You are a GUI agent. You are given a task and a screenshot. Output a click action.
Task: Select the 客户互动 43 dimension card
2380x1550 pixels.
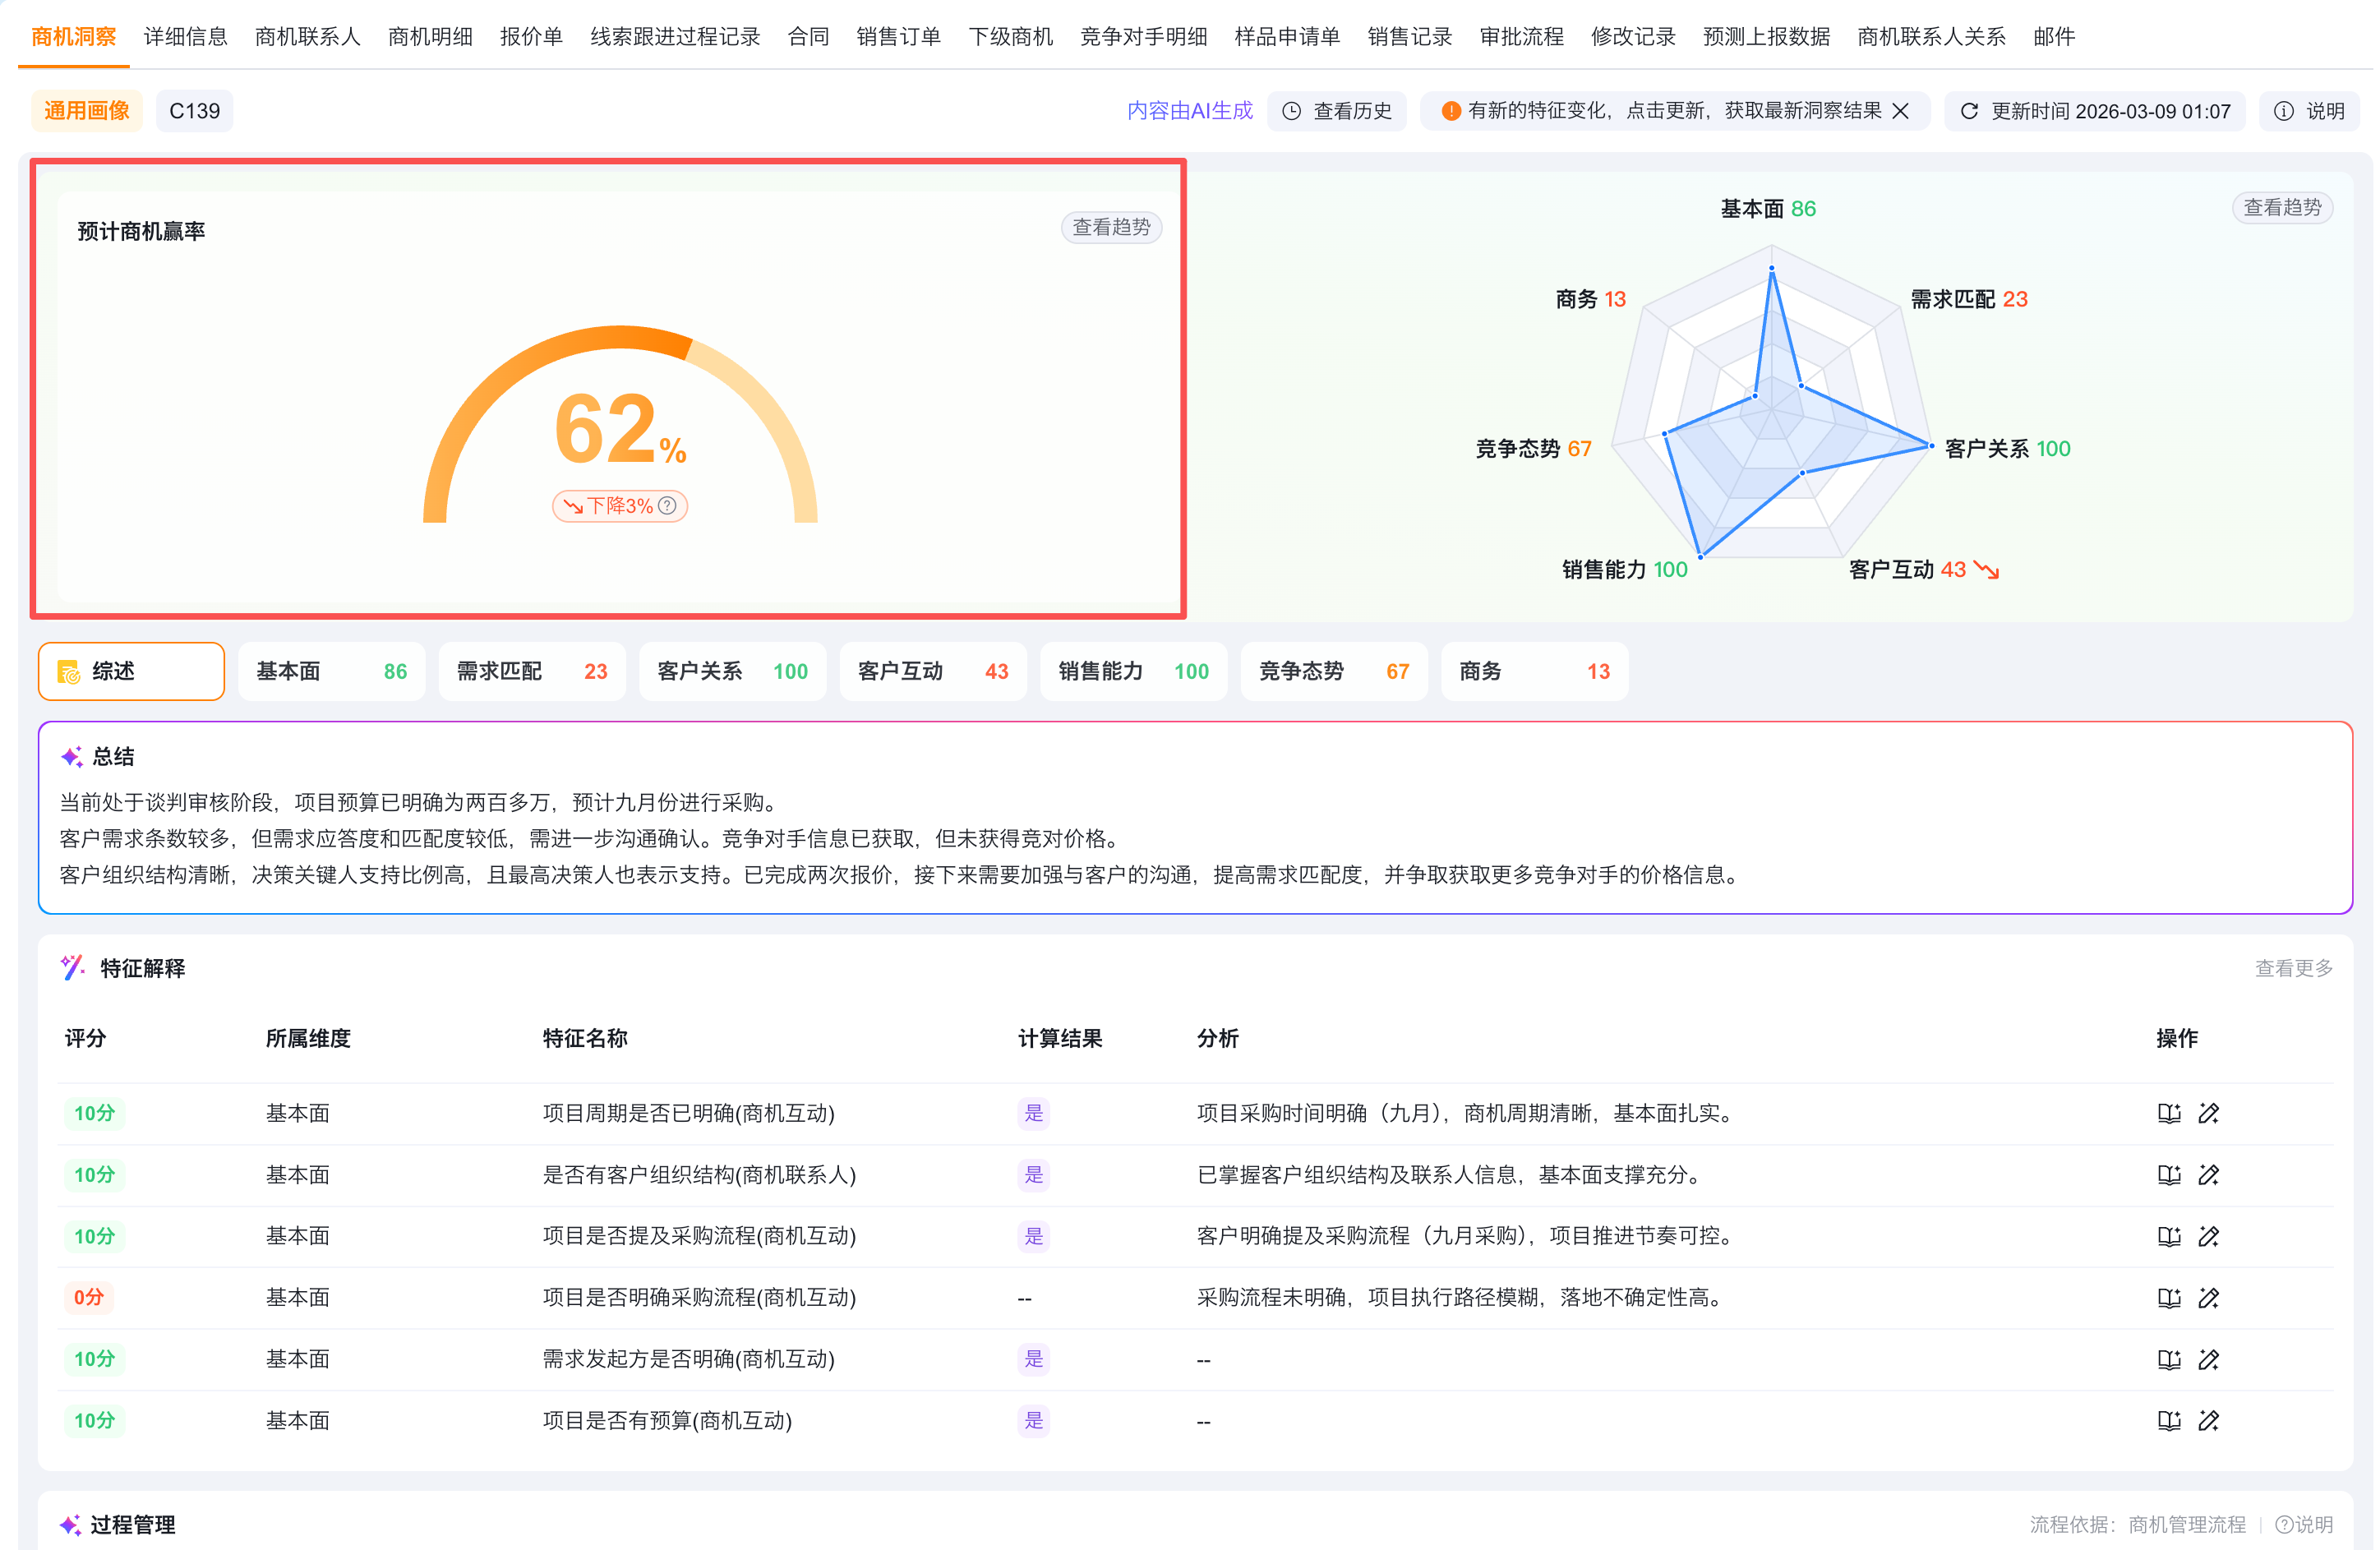pyautogui.click(x=932, y=671)
